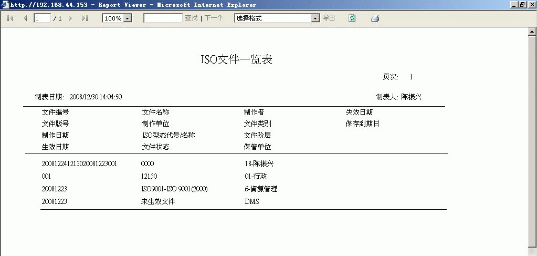Click the 下一个 find next link
The height and width of the screenshot is (256, 537).
click(x=214, y=18)
